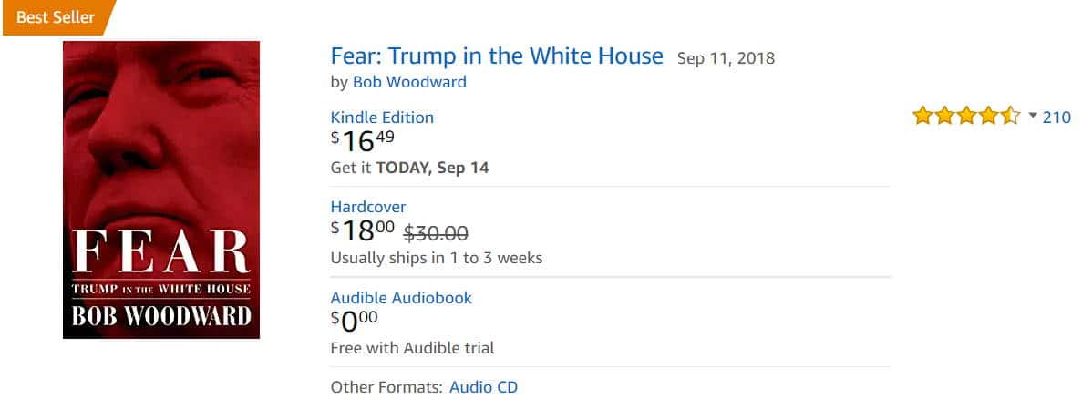The height and width of the screenshot is (399, 1082).
Task: Select the Audio CD format link
Action: 483,387
